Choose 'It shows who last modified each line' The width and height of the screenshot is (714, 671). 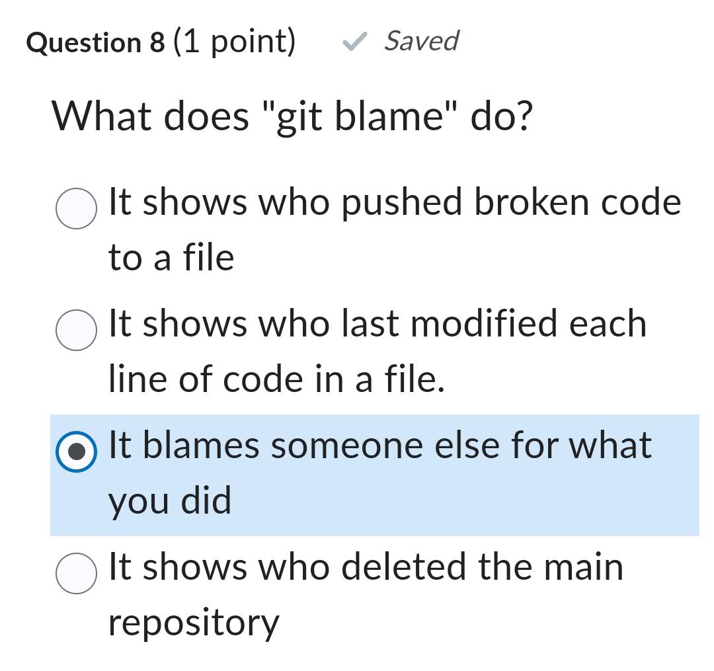[x=76, y=331]
